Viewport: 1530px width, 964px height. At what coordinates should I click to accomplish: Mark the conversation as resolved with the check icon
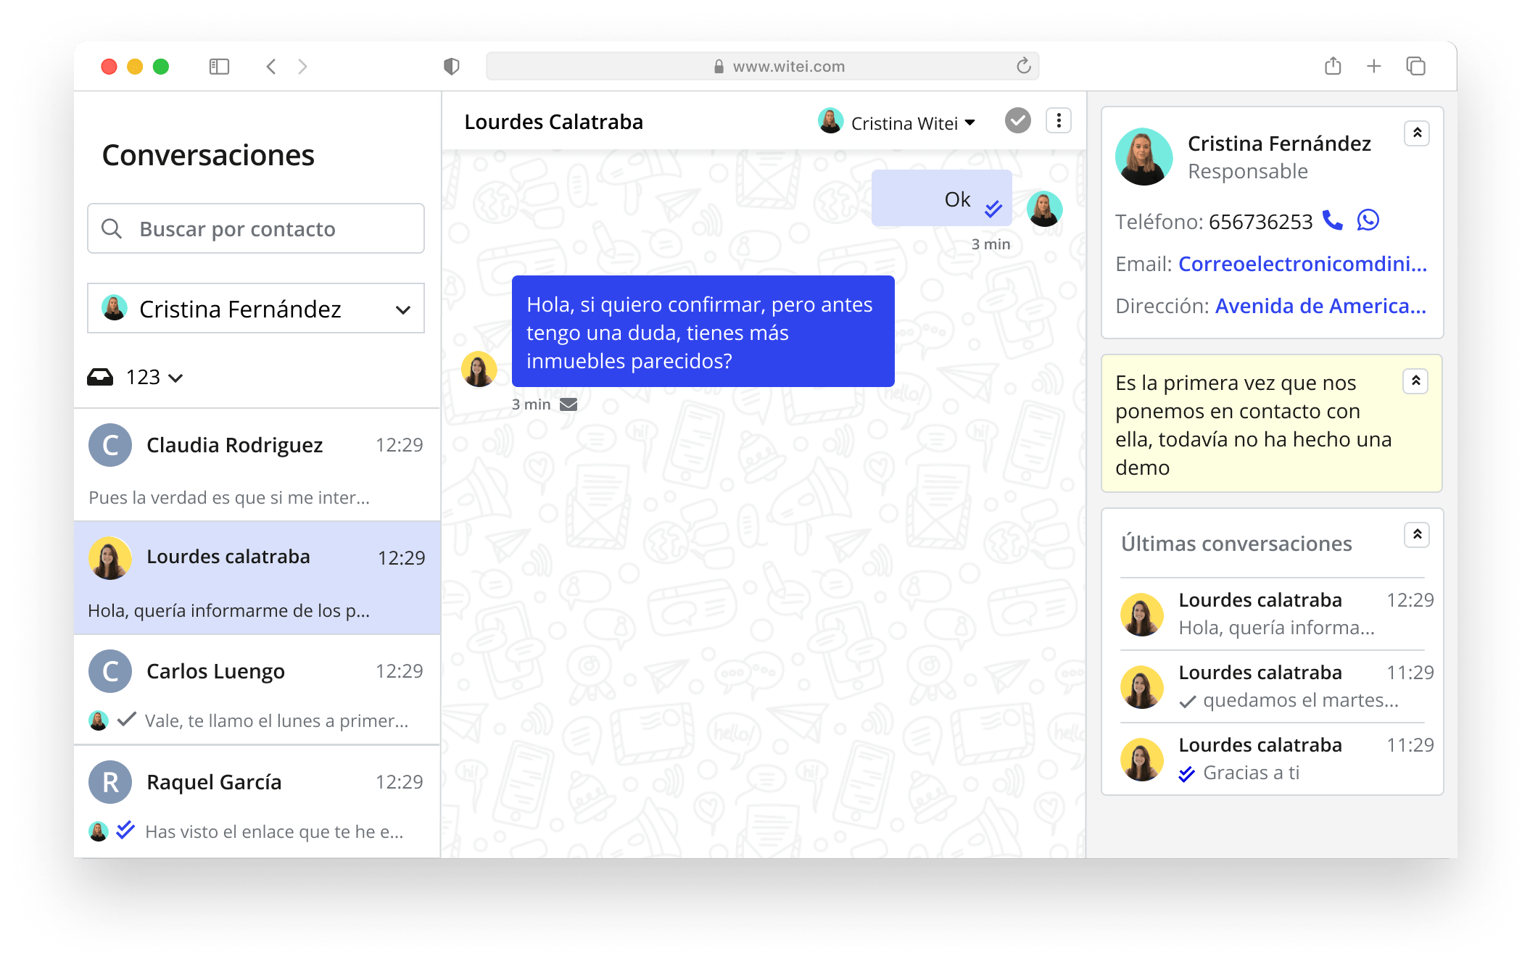click(1017, 120)
